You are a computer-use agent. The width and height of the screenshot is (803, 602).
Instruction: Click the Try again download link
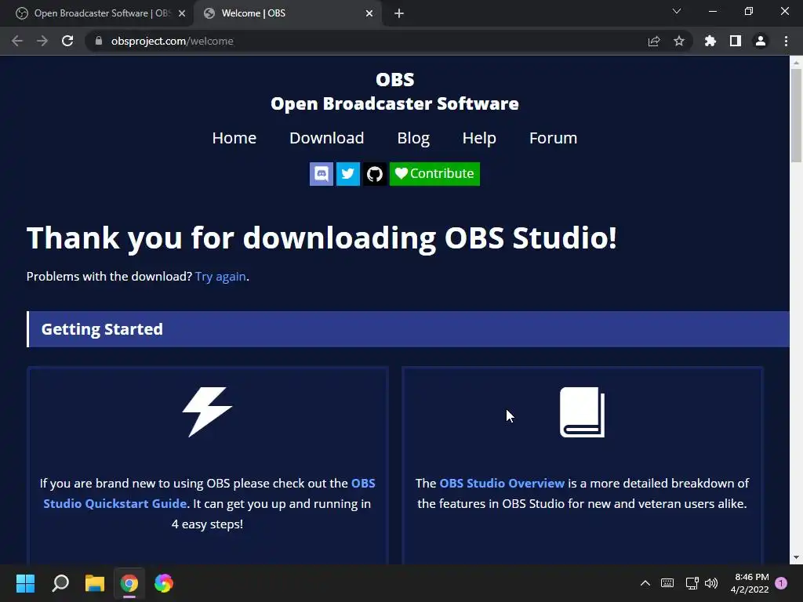(220, 277)
